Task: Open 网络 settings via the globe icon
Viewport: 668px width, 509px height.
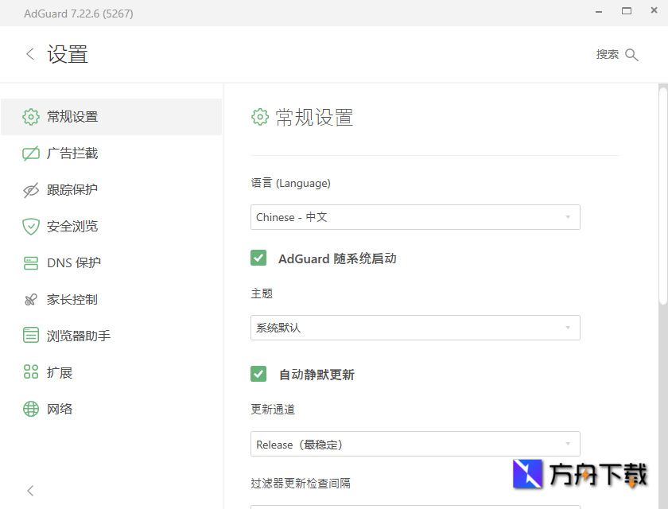Action: [x=30, y=409]
